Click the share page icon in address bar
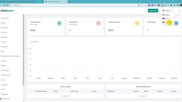The width and height of the screenshot is (182, 102). (x=142, y=5)
